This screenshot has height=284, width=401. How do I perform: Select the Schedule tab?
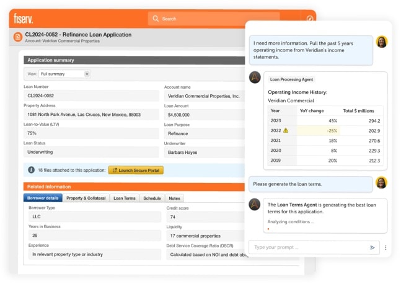152,198
